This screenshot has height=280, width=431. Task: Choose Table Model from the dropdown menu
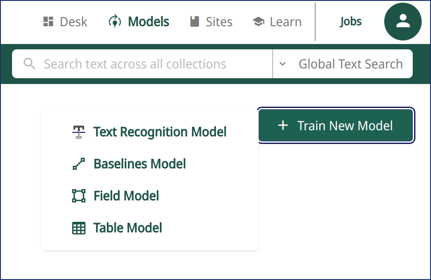click(127, 228)
